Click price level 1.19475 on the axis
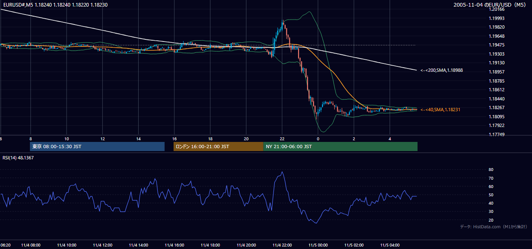Viewport: 532px width, 249px height. (496, 45)
